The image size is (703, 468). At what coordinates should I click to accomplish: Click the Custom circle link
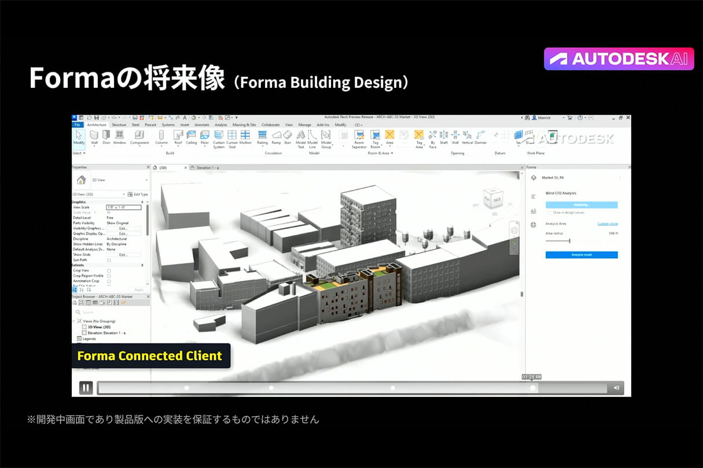[608, 224]
